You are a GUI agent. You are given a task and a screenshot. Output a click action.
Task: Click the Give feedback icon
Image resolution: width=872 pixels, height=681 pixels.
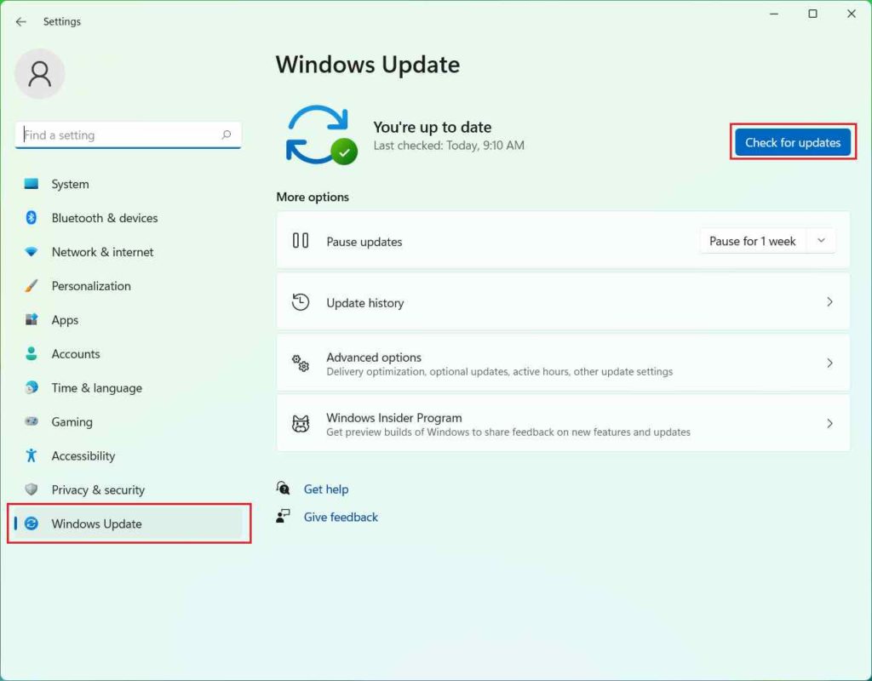[283, 516]
